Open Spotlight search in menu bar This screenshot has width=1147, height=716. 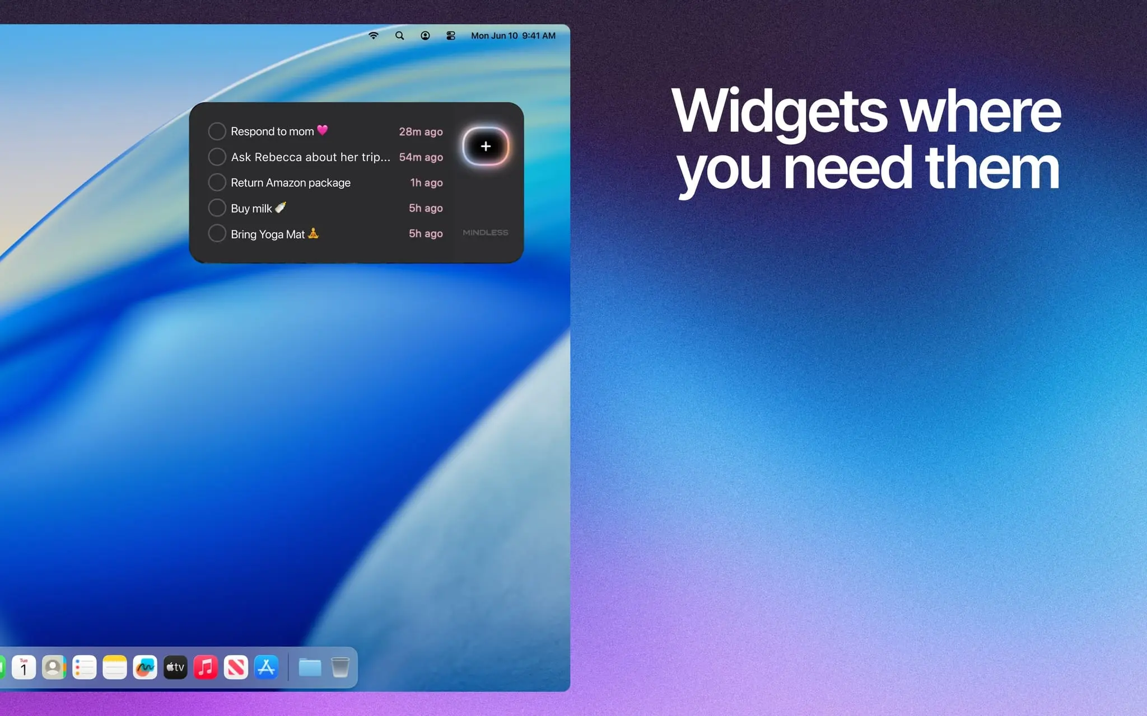tap(399, 36)
